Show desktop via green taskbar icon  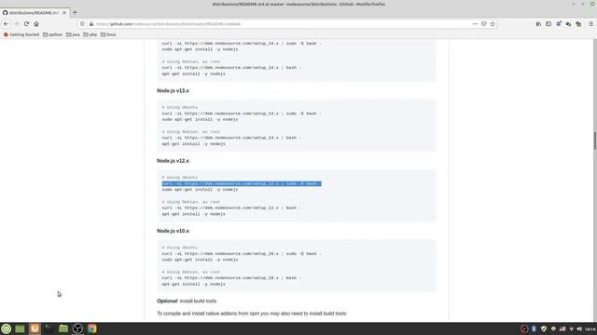tap(20, 328)
